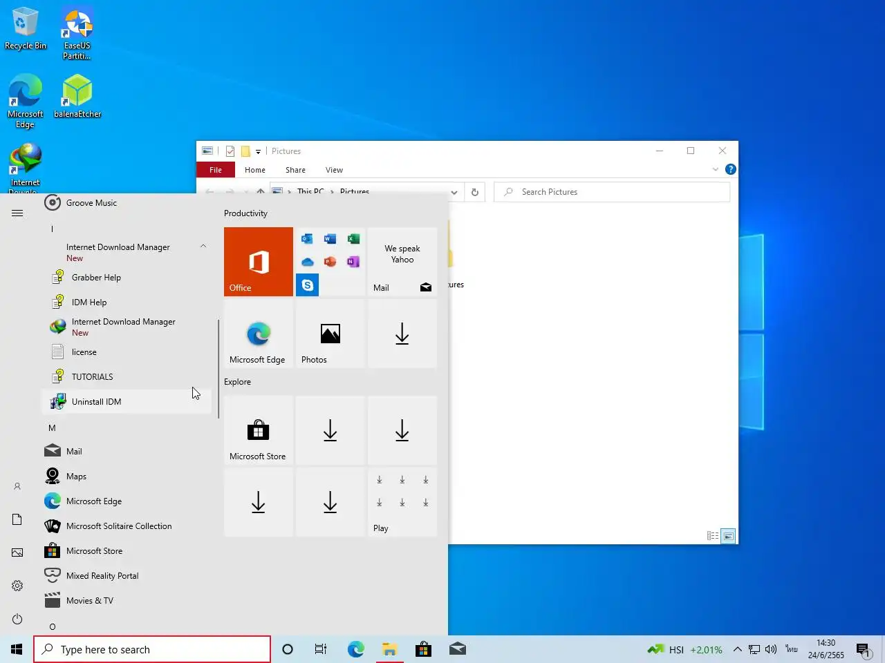This screenshot has height=663, width=885.
Task: Open Grabber Help entry
Action: click(x=127, y=277)
